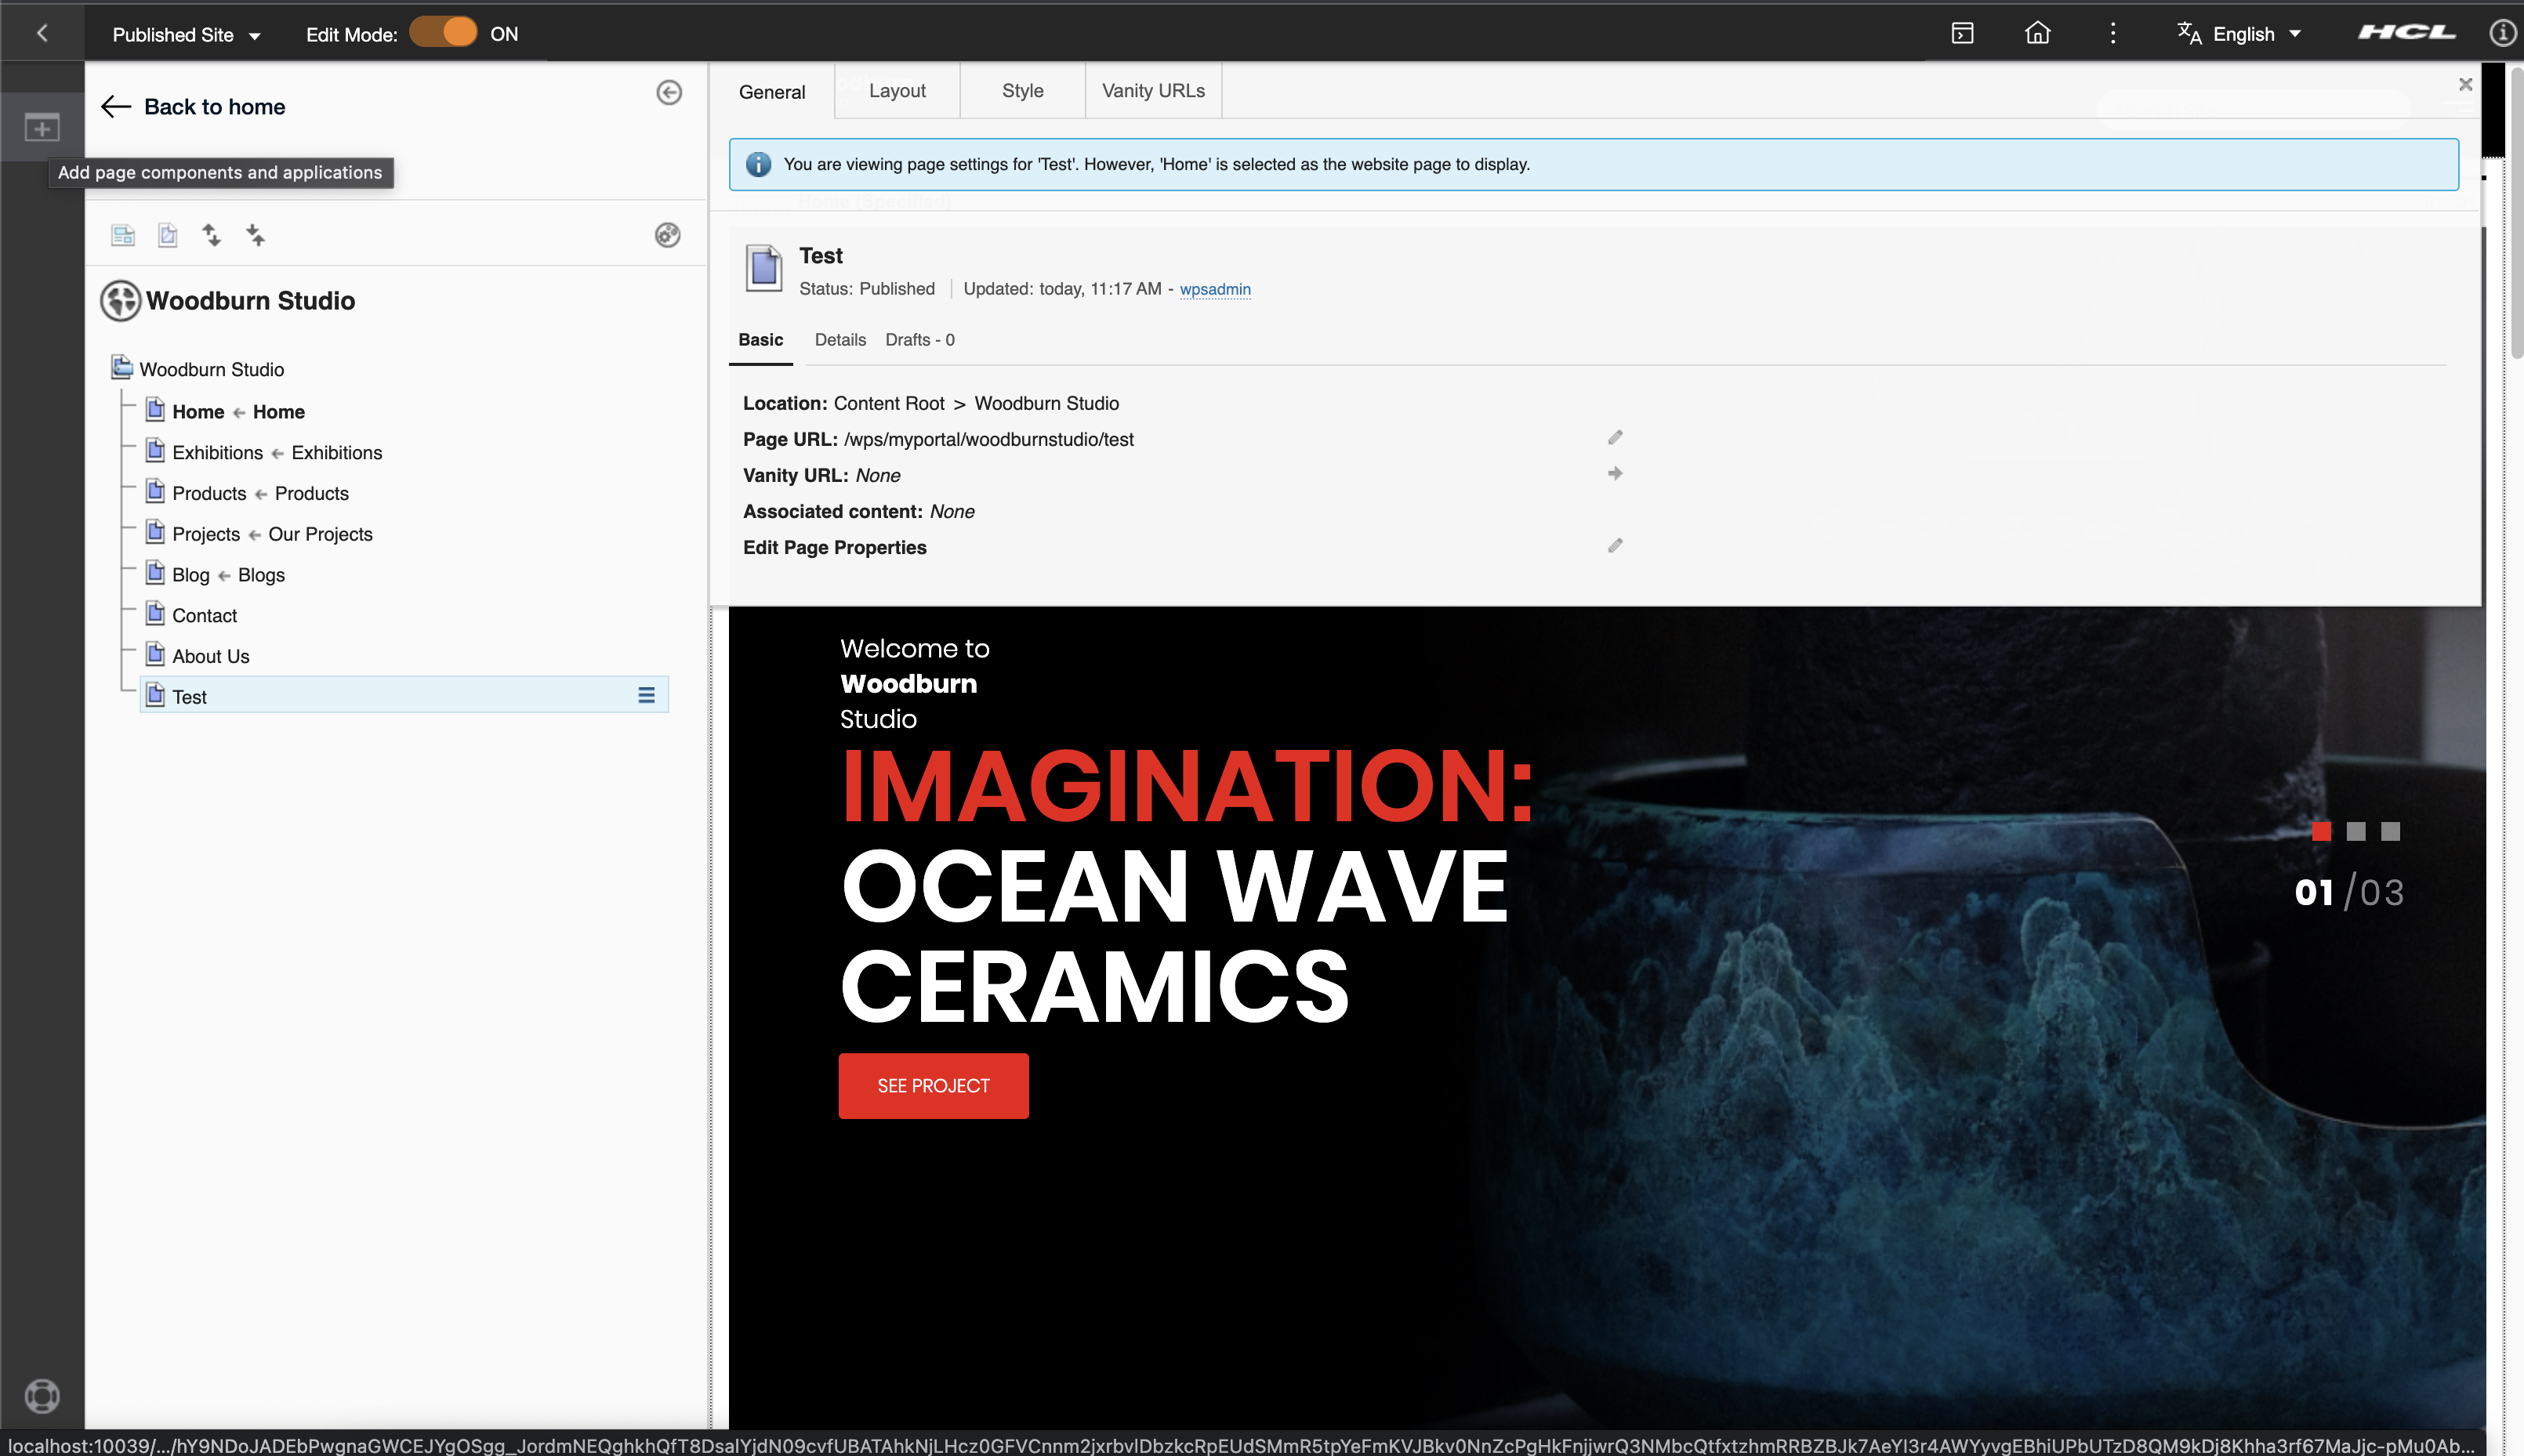Open the site settings gear-globe icon
The image size is (2524, 1456).
pyautogui.click(x=667, y=235)
